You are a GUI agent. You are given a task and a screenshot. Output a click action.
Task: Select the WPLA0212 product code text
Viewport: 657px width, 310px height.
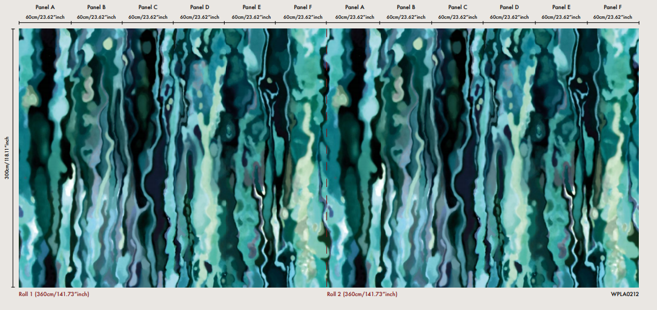(x=625, y=294)
